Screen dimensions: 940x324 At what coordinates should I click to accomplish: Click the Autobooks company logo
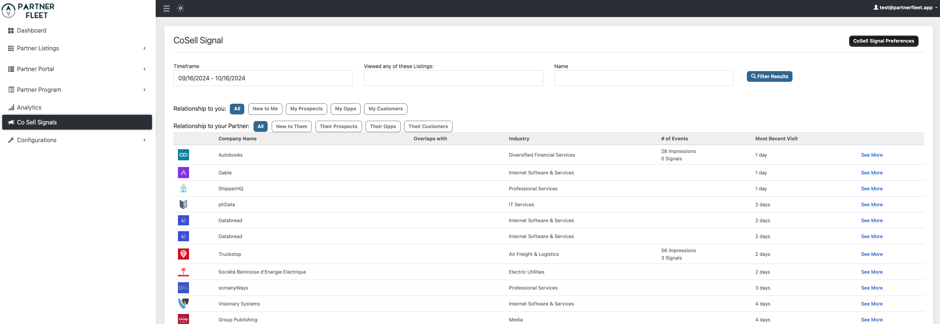(x=183, y=155)
